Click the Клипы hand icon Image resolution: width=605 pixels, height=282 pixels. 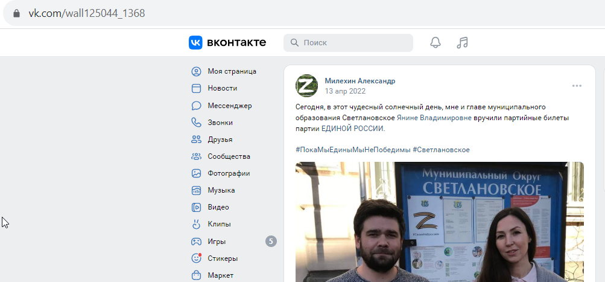(197, 224)
